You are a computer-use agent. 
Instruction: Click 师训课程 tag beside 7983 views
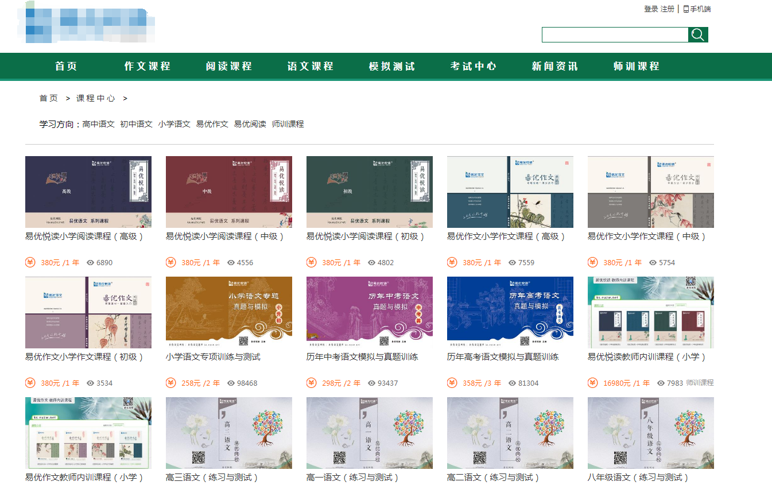click(x=700, y=383)
